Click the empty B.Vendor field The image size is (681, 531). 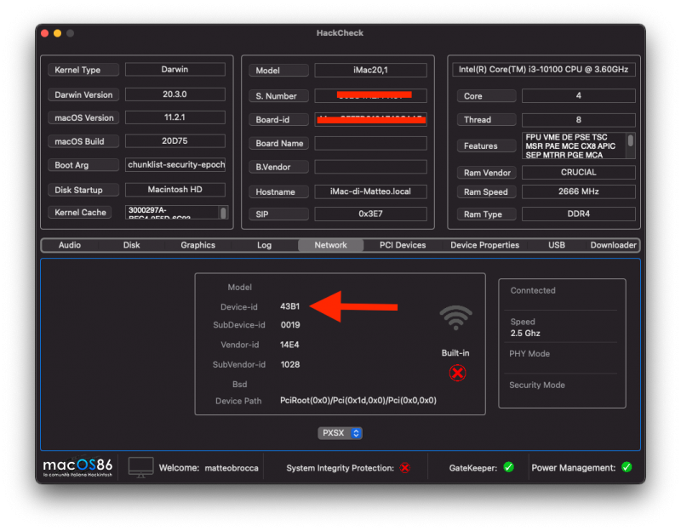point(370,167)
